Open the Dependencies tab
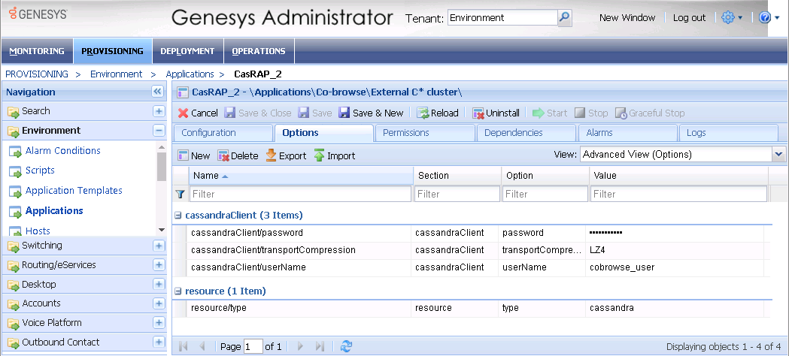 point(525,133)
